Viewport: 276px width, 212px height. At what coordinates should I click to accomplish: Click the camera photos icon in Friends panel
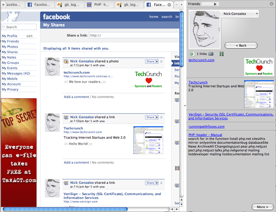(211, 54)
